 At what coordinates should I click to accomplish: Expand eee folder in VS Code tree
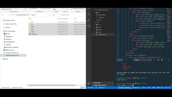pyautogui.click(x=95, y=27)
